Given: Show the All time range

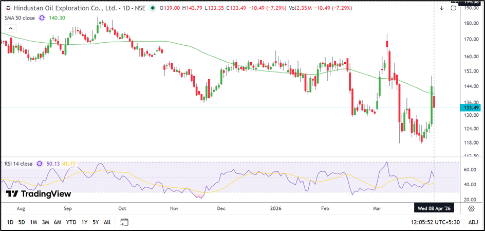Looking at the screenshot, I should (107, 222).
